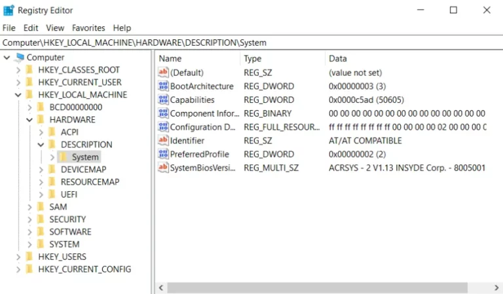Screen dimensions: 503x294
Task: Expand the HKEY_CLASSES_ROOT key
Action: 18,70
